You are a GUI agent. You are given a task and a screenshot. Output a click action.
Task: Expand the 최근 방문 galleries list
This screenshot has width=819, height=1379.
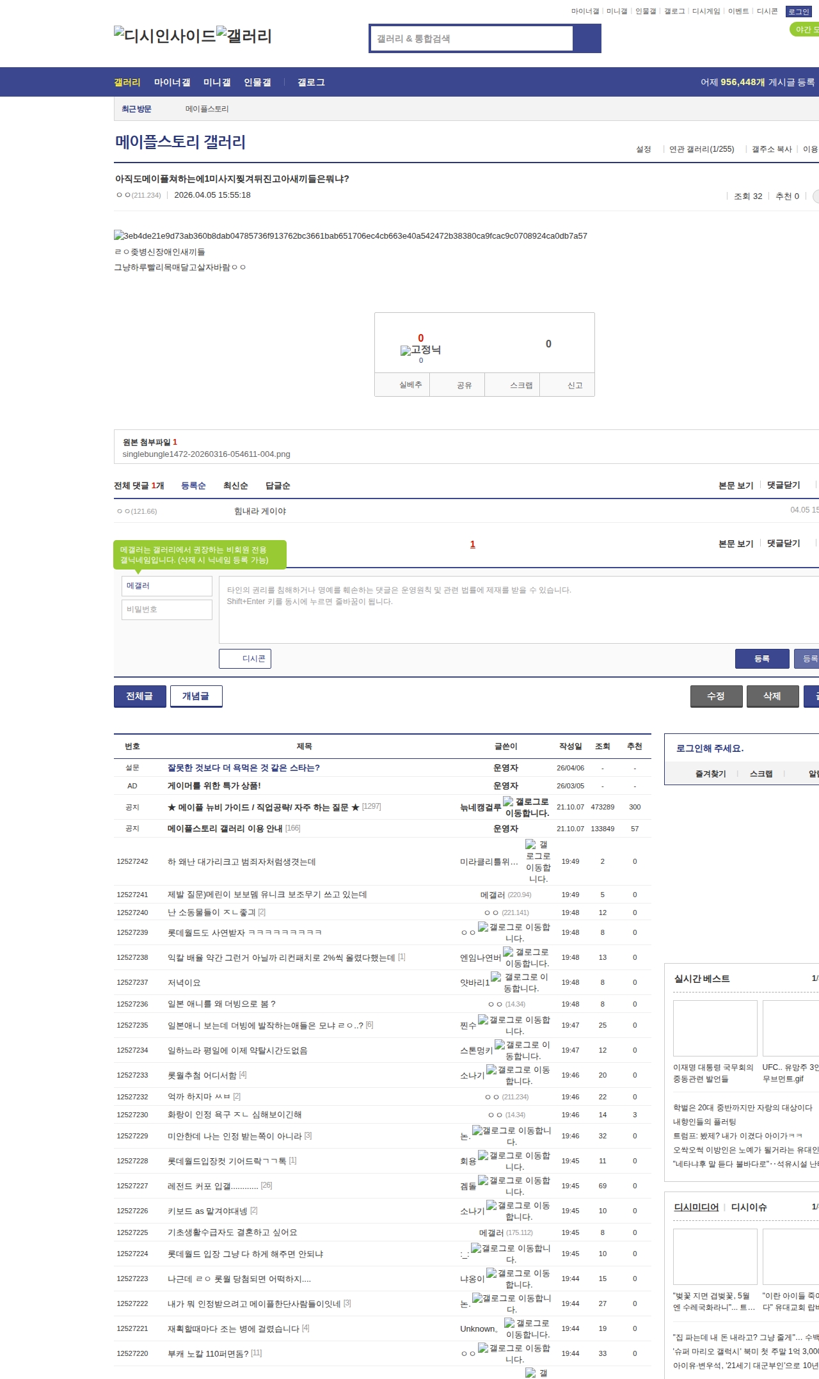pyautogui.click(x=136, y=109)
